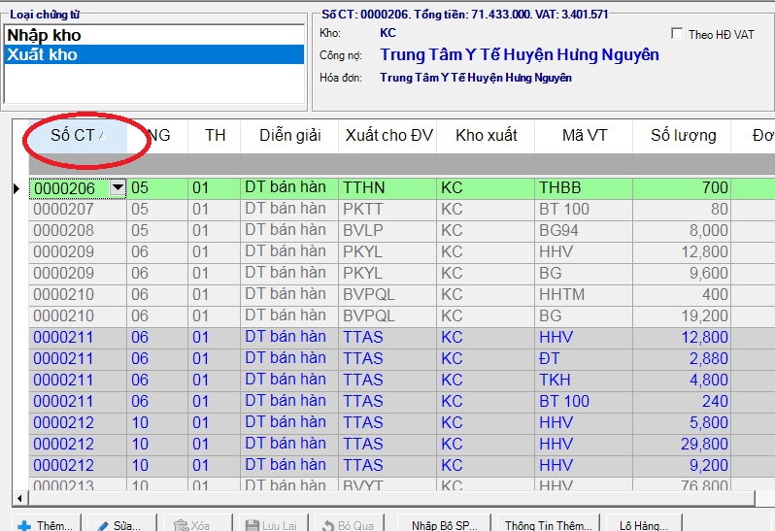The width and height of the screenshot is (775, 531).
Task: Select quantity cell '29,800'
Action: pos(682,444)
